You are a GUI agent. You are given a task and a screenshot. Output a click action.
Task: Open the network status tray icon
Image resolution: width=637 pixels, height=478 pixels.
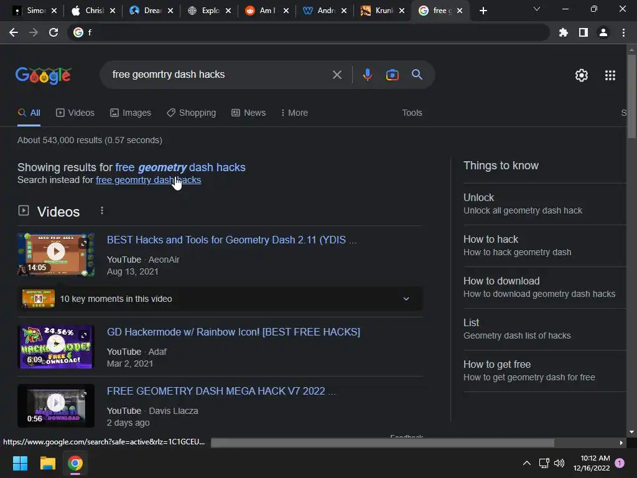coord(544,463)
